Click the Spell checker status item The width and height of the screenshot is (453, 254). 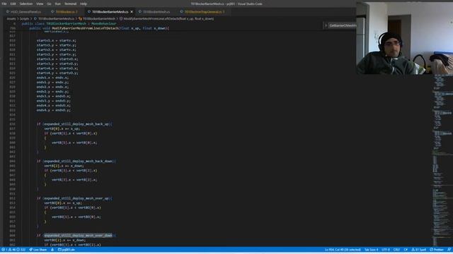coord(419,250)
